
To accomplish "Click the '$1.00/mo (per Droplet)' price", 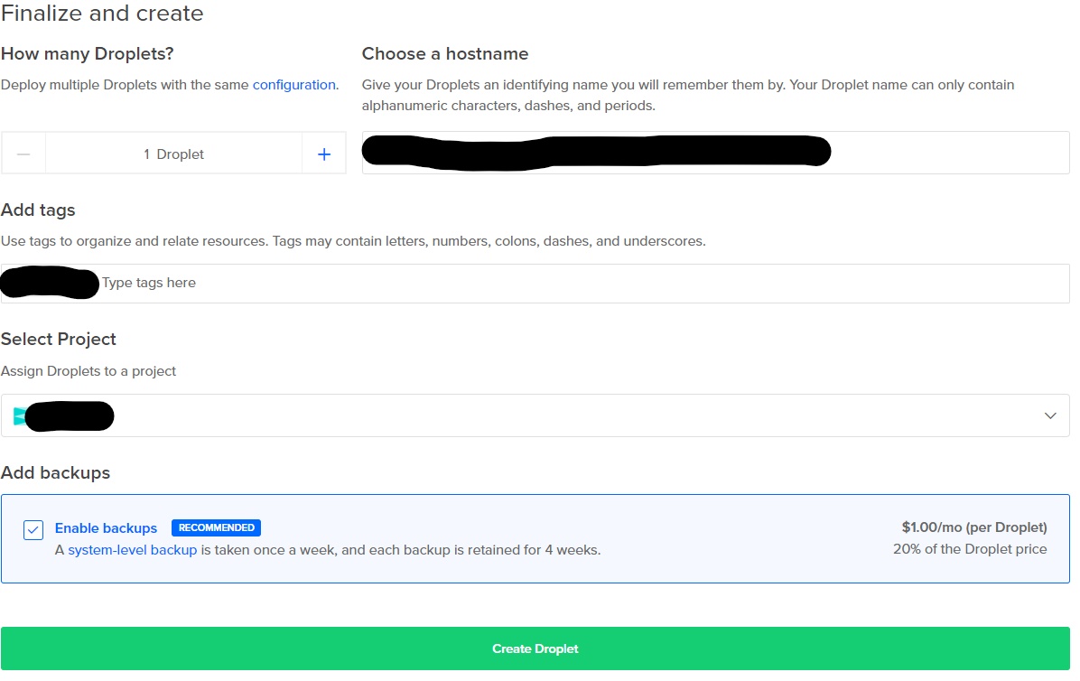I will [974, 527].
